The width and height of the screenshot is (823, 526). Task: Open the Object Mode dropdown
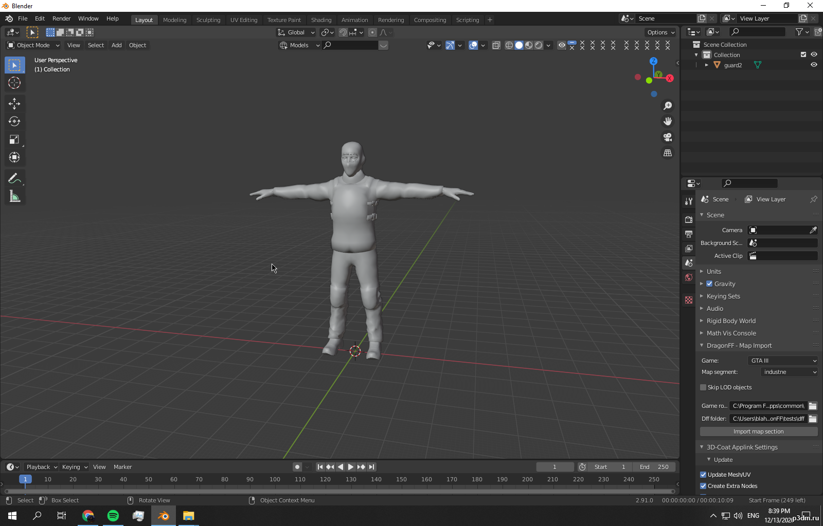point(33,45)
